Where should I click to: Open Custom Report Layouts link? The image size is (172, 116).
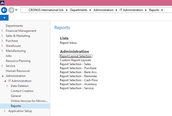click(x=75, y=60)
